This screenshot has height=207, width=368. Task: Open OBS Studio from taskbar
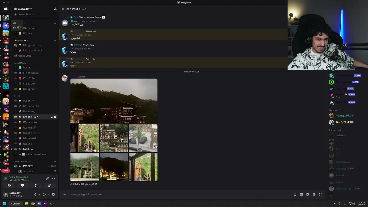click(x=52, y=204)
